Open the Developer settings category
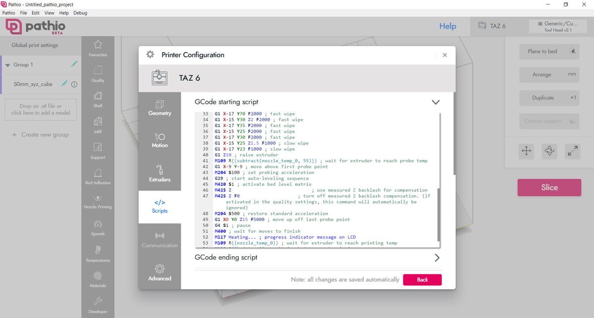Image resolution: width=594 pixels, height=318 pixels. point(98,305)
